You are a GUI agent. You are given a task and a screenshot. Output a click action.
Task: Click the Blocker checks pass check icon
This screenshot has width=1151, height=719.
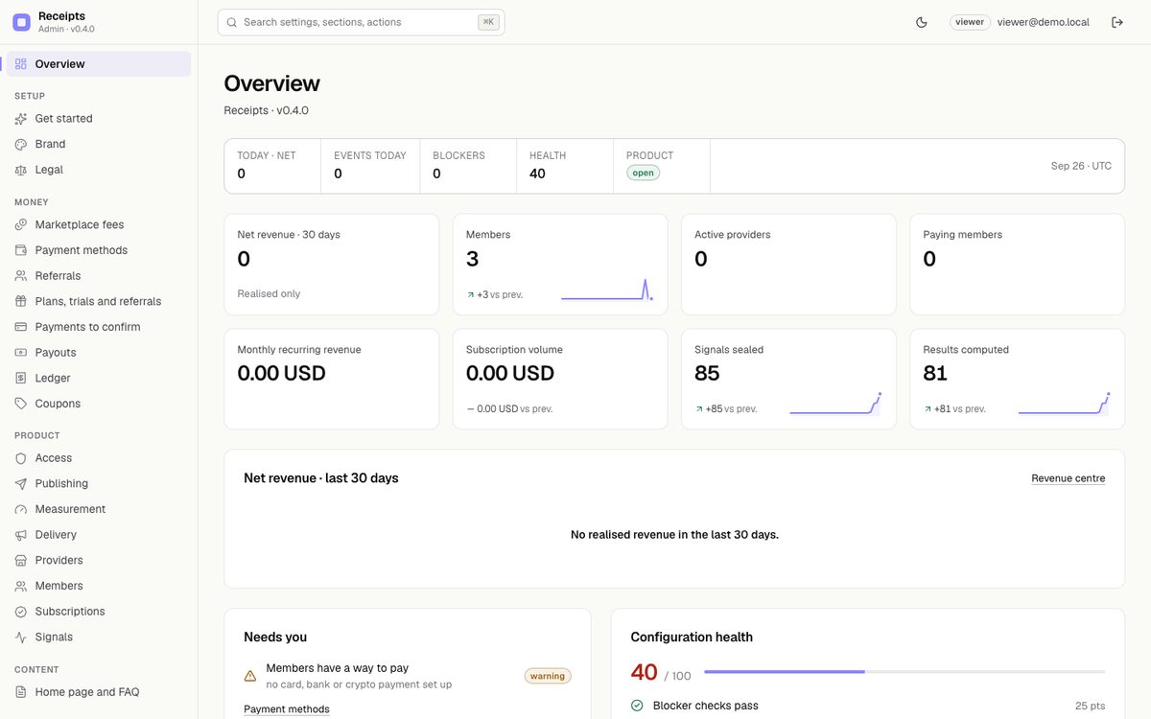(637, 706)
